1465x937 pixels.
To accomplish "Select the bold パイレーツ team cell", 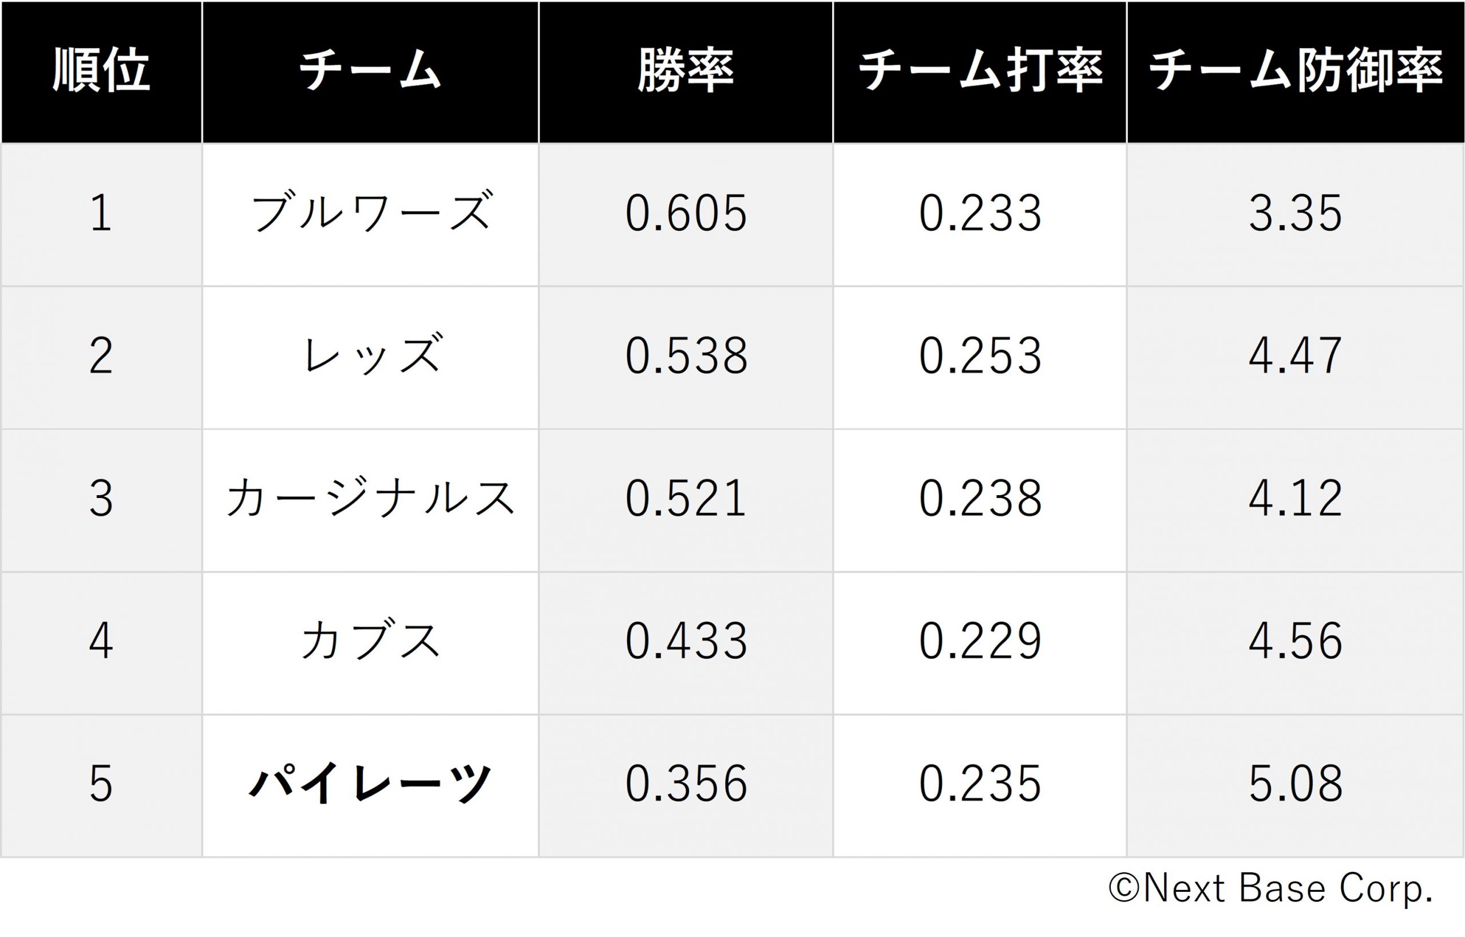I will point(370,785).
